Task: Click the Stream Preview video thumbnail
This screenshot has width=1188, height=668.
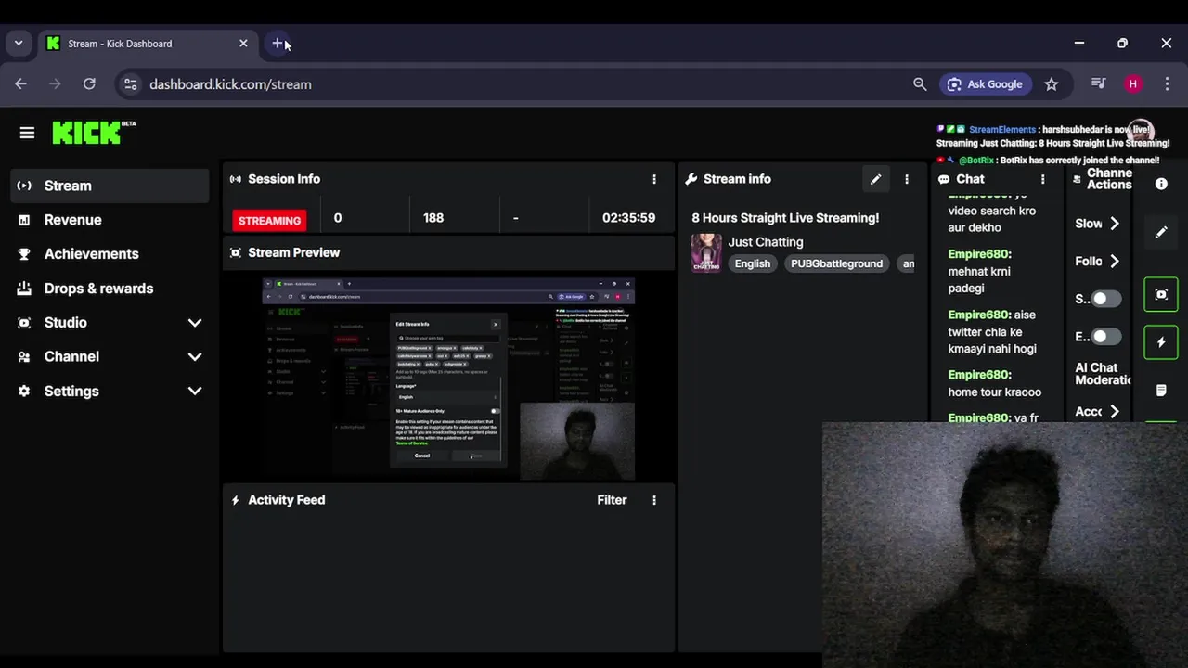Action: click(x=448, y=379)
